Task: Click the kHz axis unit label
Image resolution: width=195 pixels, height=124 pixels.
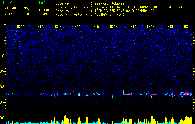Action: coord(3,25)
